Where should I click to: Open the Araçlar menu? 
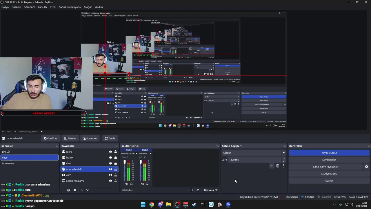pyautogui.click(x=88, y=7)
